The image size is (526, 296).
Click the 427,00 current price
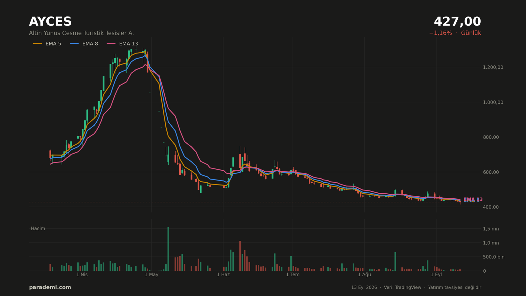click(x=457, y=22)
